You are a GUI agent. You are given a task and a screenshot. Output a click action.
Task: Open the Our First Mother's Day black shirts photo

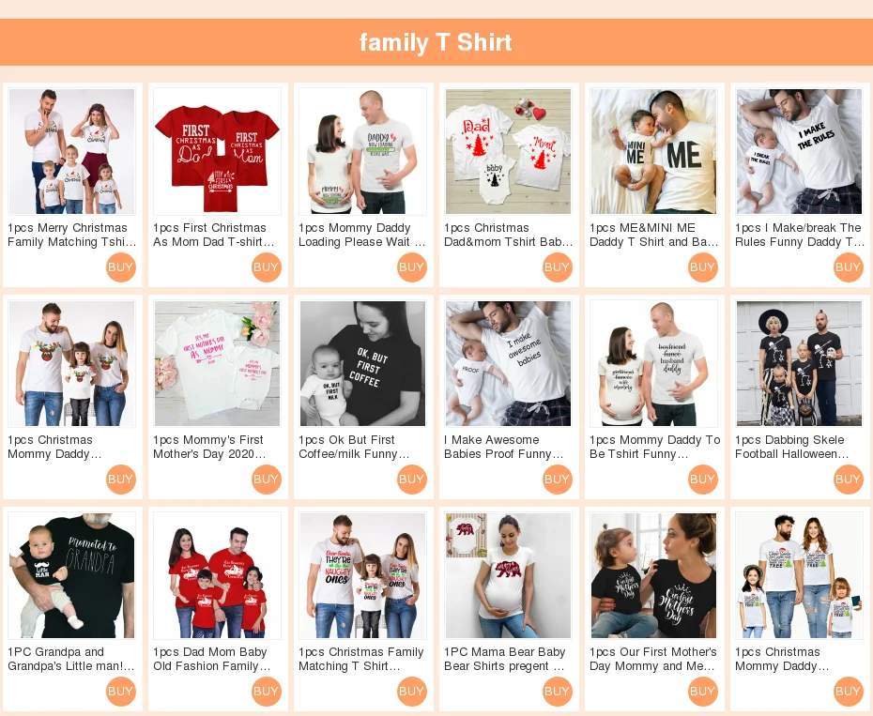tap(653, 575)
